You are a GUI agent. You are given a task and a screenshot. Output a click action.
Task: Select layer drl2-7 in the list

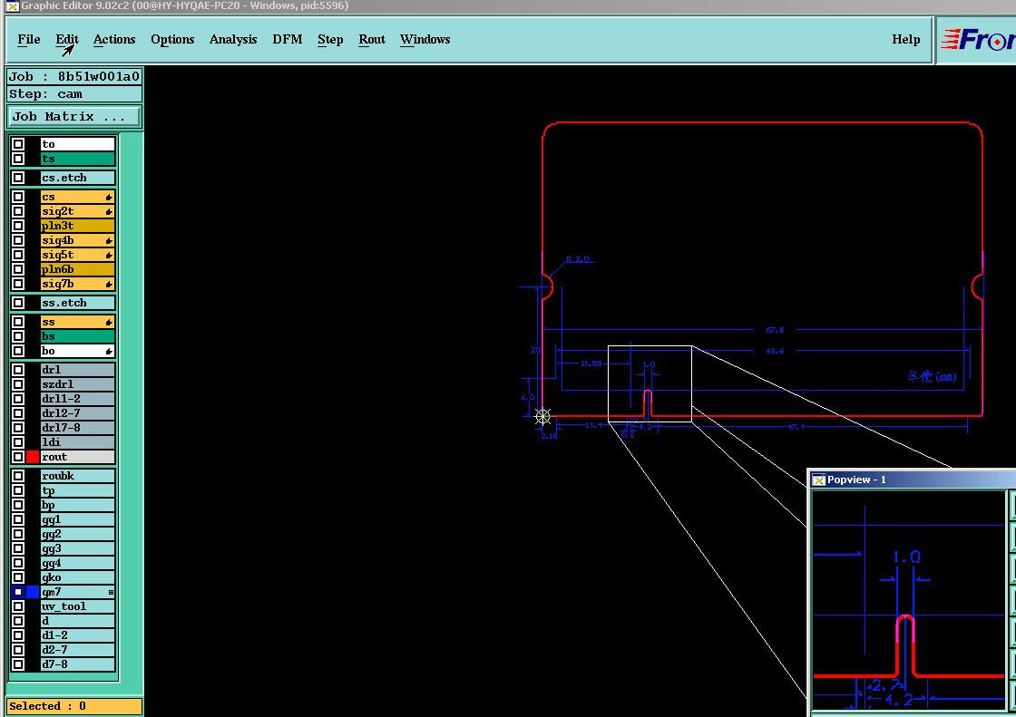tap(77, 413)
